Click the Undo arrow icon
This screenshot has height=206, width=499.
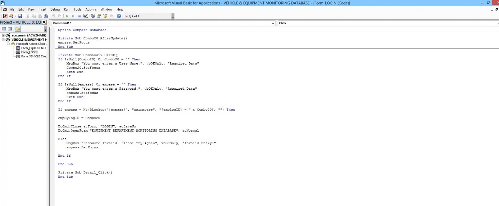click(54, 16)
